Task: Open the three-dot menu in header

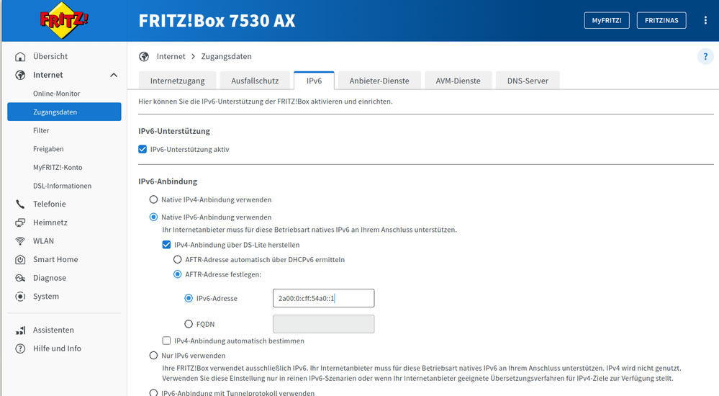Action: pos(705,20)
